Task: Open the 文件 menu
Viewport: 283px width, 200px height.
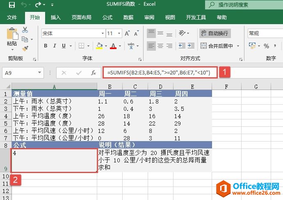Action: pyautogui.click(x=12, y=18)
